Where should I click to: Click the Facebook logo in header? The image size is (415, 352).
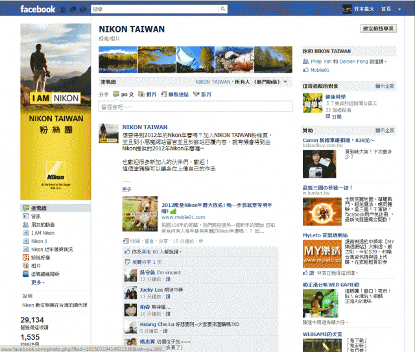pyautogui.click(x=38, y=9)
